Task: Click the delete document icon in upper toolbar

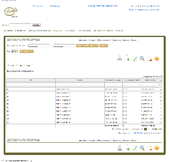Action: (150, 58)
